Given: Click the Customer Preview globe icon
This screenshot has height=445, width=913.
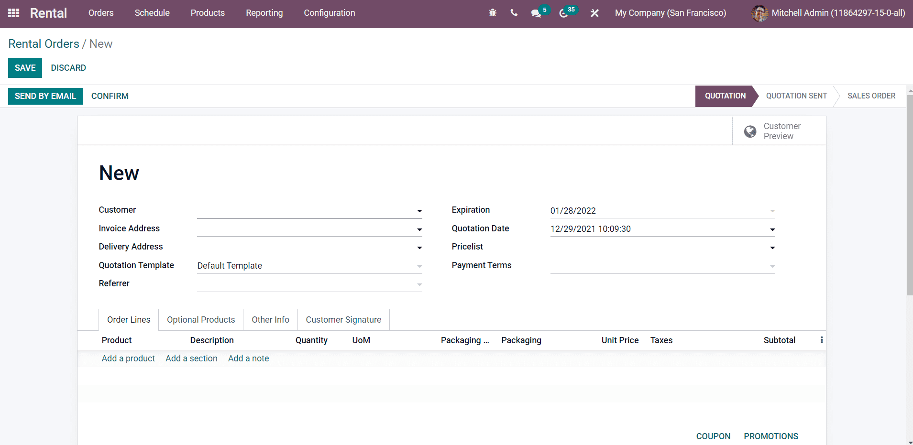Looking at the screenshot, I should tap(750, 131).
